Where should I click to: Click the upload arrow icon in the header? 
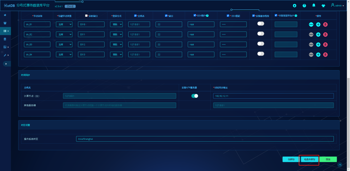(295, 6)
